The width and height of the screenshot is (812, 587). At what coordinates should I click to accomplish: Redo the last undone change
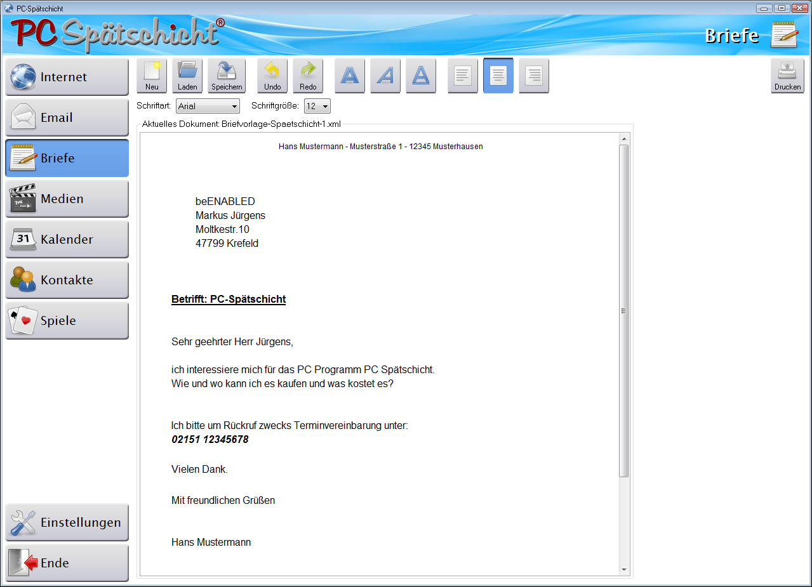pos(308,76)
